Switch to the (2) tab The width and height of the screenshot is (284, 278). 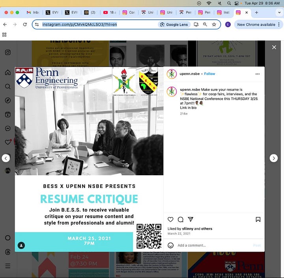click(90, 13)
